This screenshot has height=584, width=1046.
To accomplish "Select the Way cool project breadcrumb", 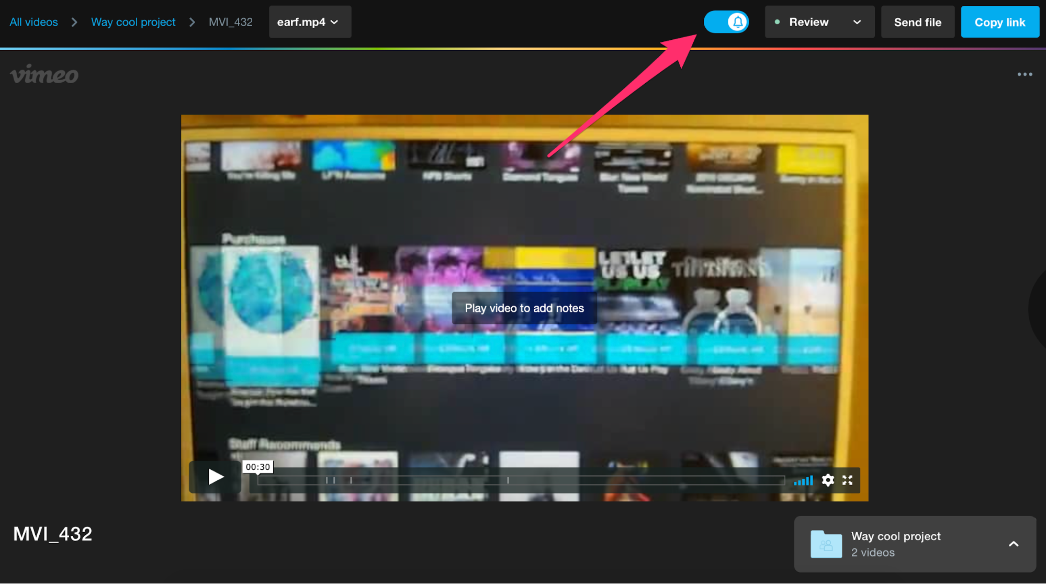I will click(x=133, y=21).
